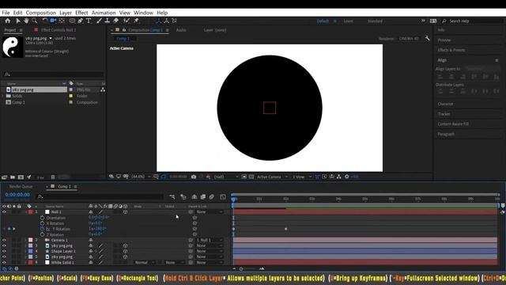Open Active Camera view dropdown

pyautogui.click(x=272, y=177)
